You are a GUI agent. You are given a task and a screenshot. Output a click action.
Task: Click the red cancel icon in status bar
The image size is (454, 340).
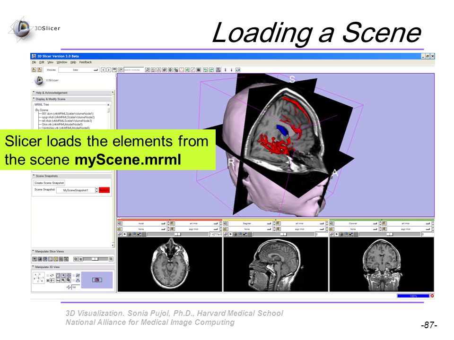[432, 296]
